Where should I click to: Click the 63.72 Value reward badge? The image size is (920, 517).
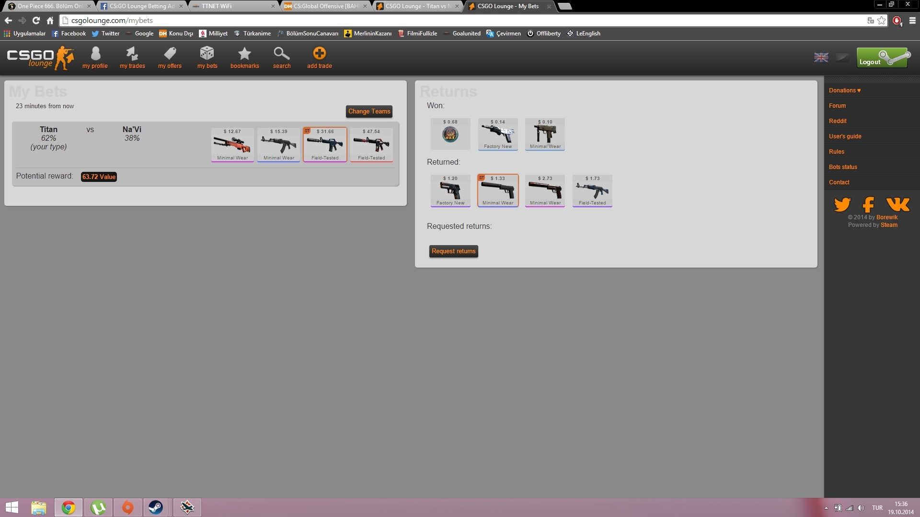click(x=99, y=177)
